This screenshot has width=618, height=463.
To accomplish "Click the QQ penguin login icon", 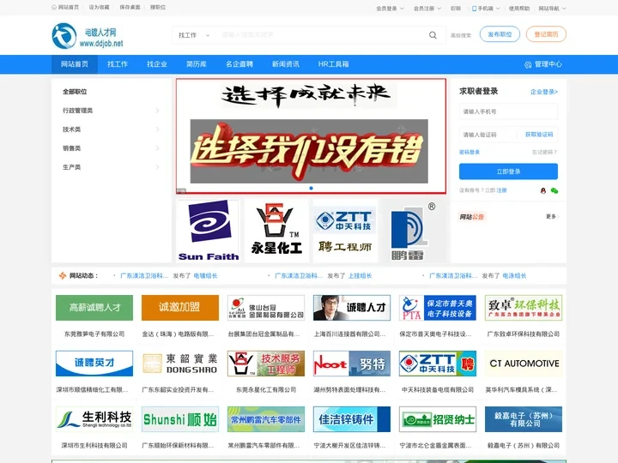I will (543, 190).
